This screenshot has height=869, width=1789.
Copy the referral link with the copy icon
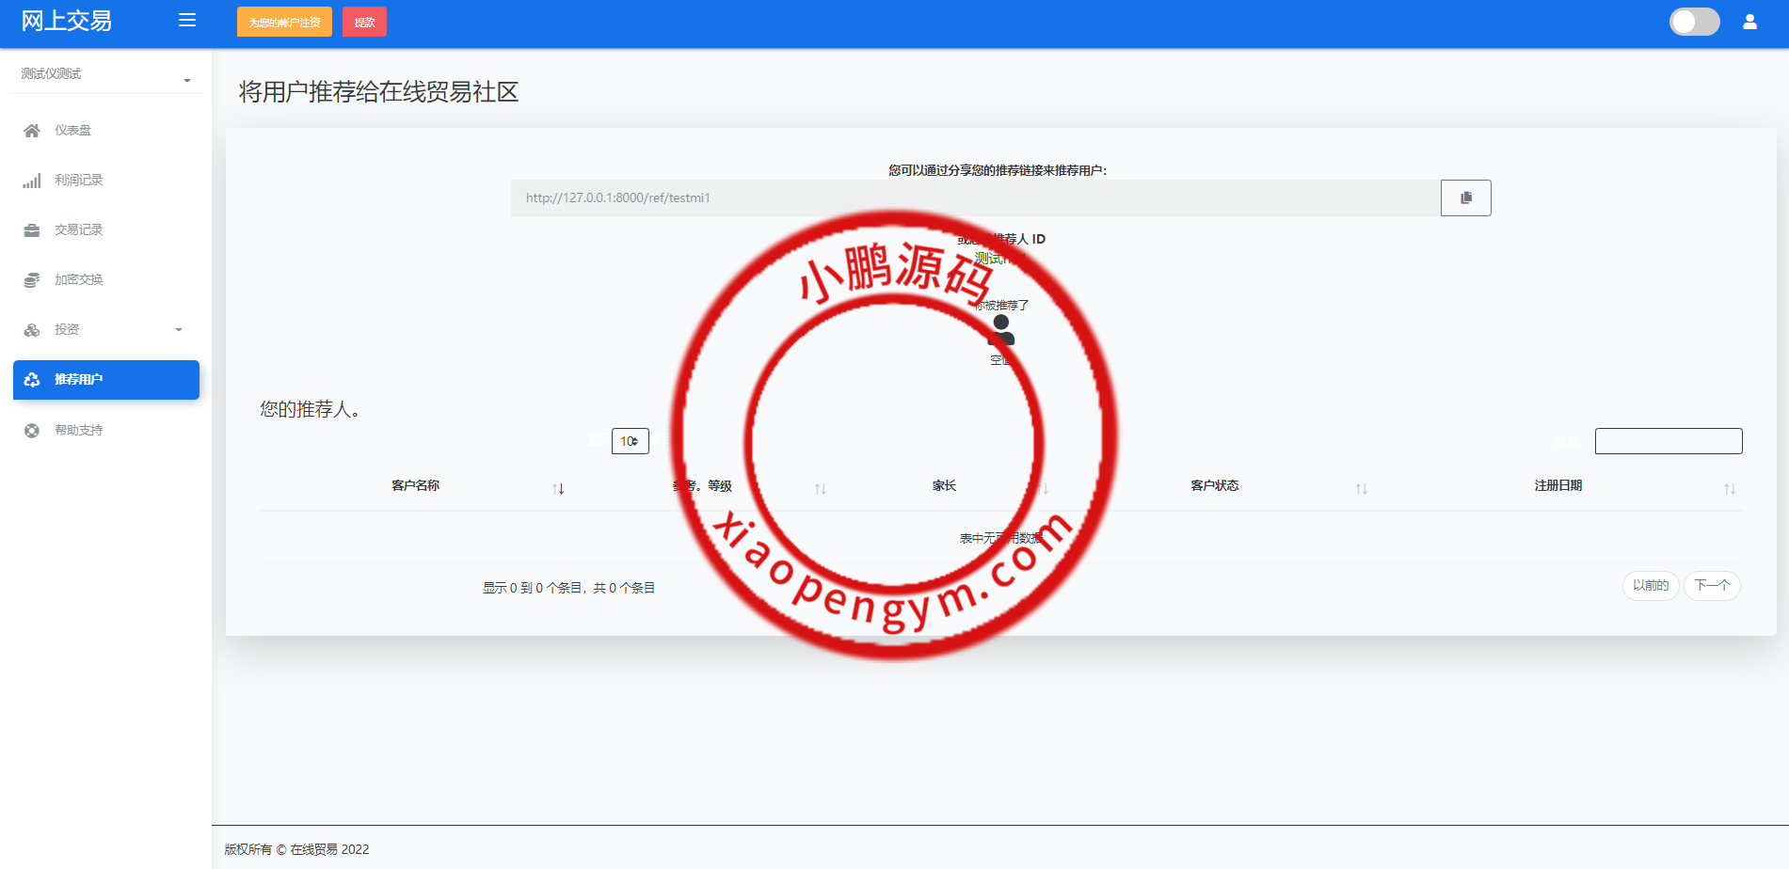(x=1465, y=197)
